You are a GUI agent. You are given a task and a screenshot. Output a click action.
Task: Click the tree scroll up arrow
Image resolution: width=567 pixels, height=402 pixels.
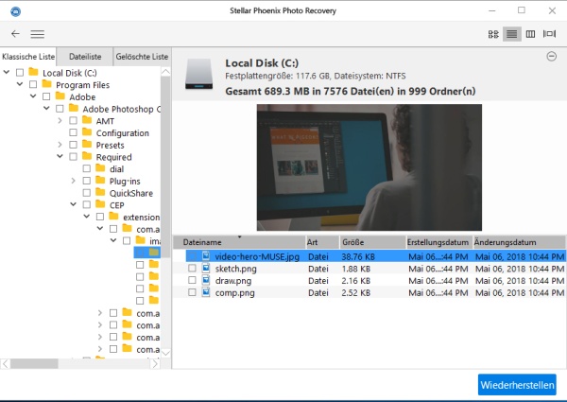[165, 72]
